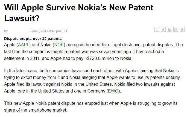Click the '3:43 pm EST' timestamp

(58, 31)
